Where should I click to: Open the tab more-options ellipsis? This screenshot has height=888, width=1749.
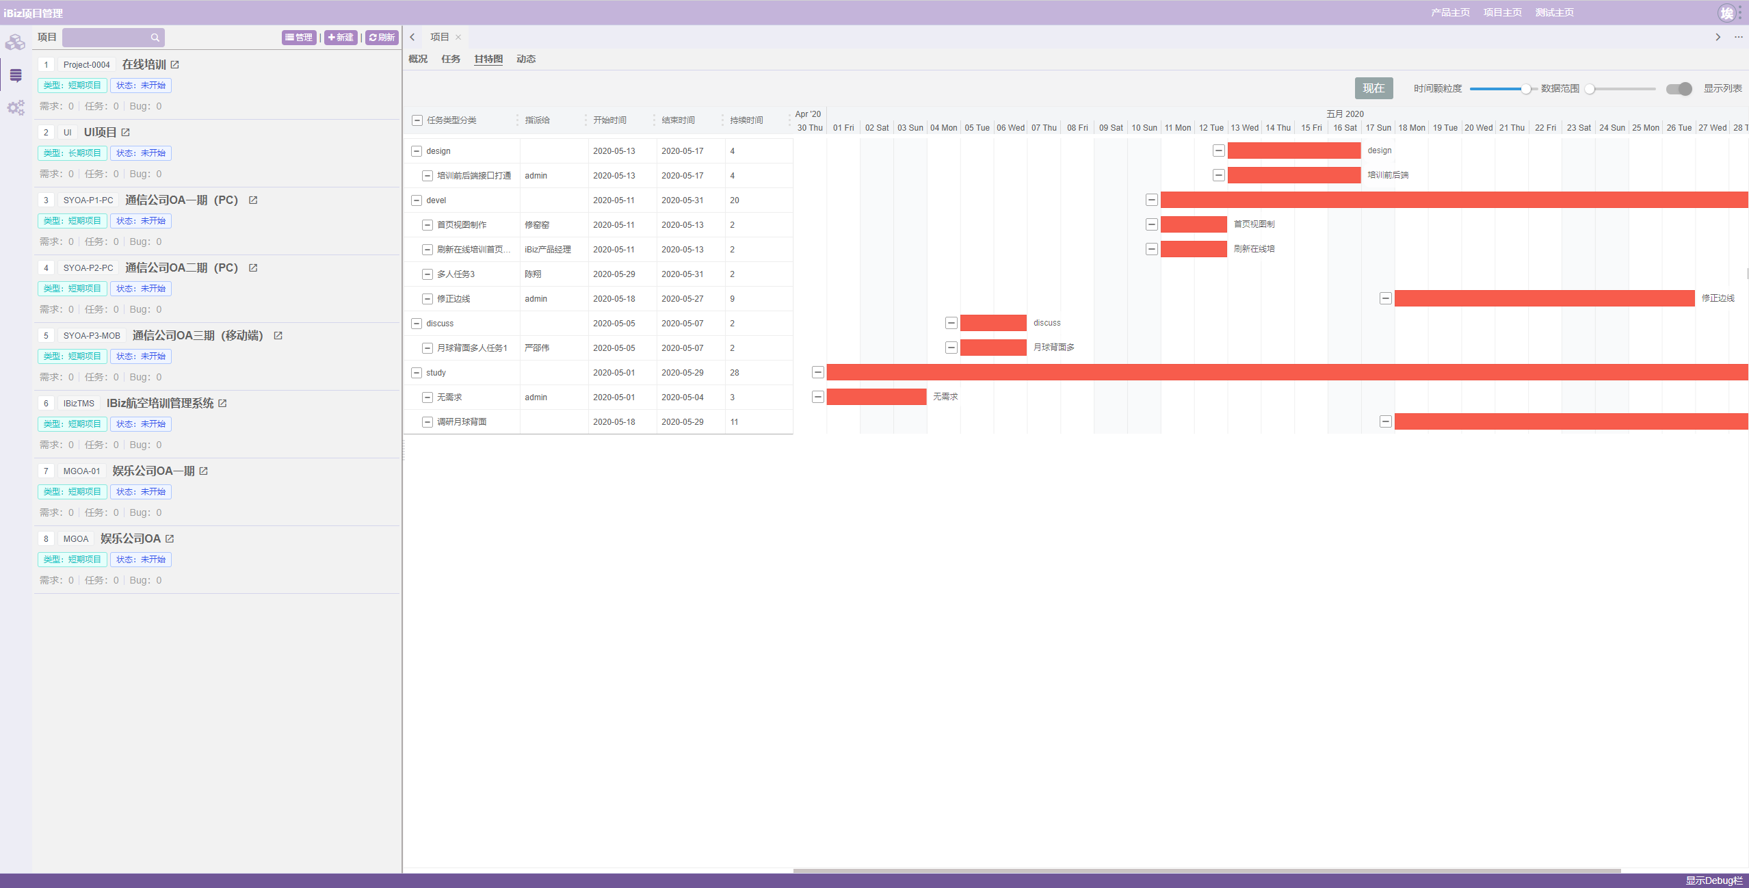[1738, 38]
